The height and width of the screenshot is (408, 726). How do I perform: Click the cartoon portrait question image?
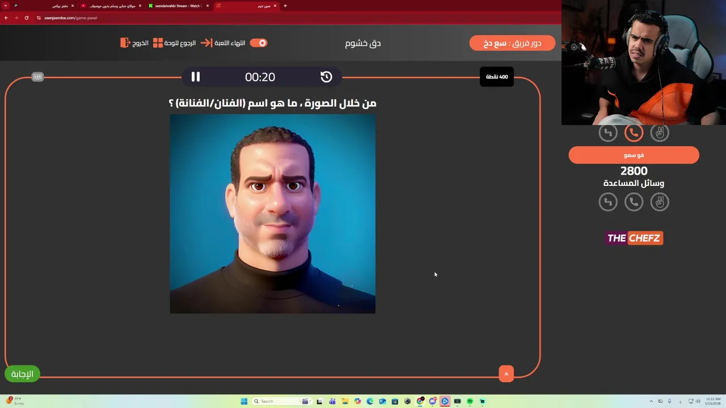coord(272,214)
